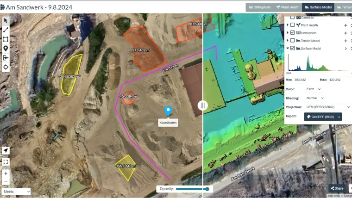Collapse the Surface Model layer options
The height and width of the screenshot is (198, 352).
pyautogui.click(x=288, y=48)
